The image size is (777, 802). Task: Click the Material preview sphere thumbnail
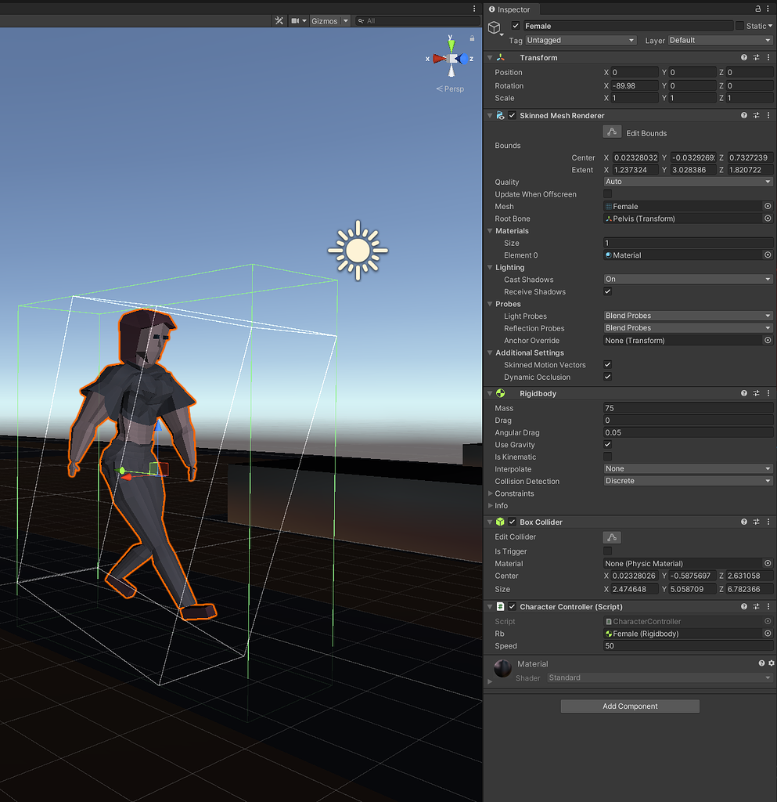click(x=502, y=668)
